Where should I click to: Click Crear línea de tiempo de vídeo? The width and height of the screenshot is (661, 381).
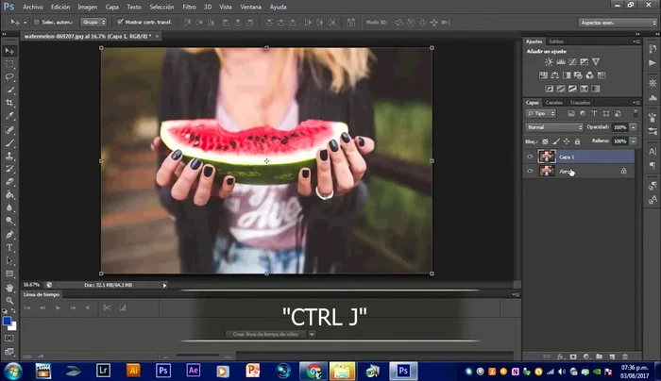267,334
